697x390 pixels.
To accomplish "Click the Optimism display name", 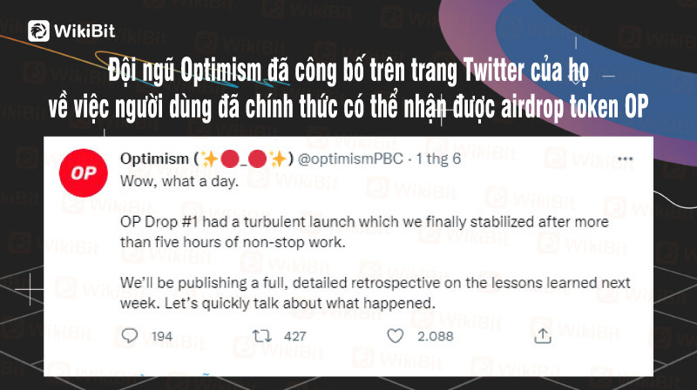I will point(154,159).
